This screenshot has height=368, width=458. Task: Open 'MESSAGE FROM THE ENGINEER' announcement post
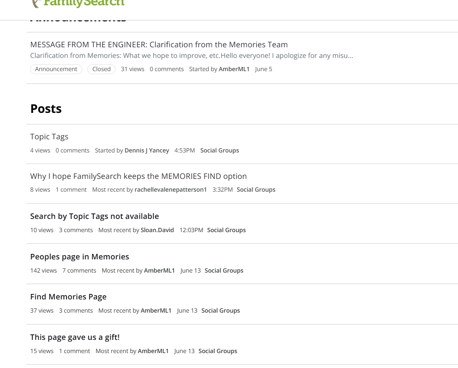pos(159,45)
